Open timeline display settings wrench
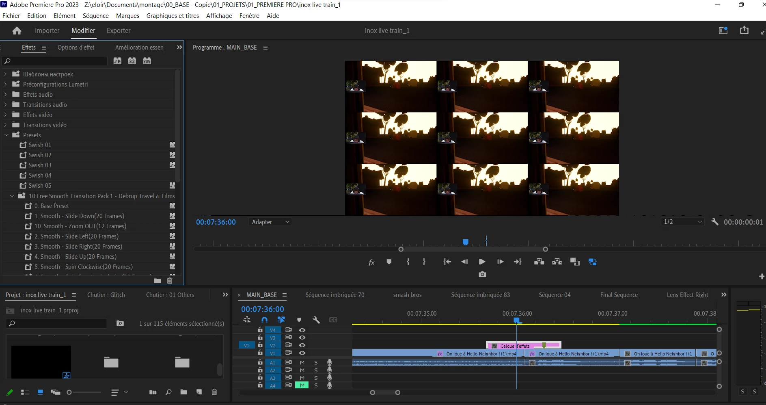The height and width of the screenshot is (405, 766). [316, 320]
